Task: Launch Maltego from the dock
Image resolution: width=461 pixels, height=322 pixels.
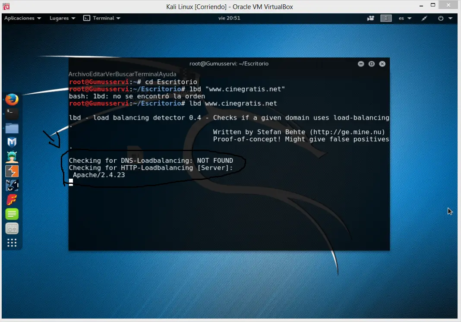Action: click(12, 142)
